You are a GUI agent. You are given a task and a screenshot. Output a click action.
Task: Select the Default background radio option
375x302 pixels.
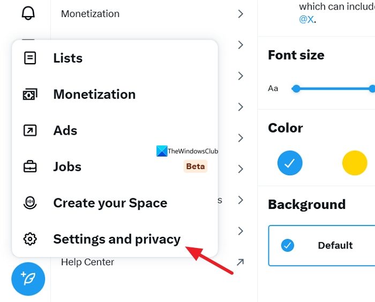288,245
